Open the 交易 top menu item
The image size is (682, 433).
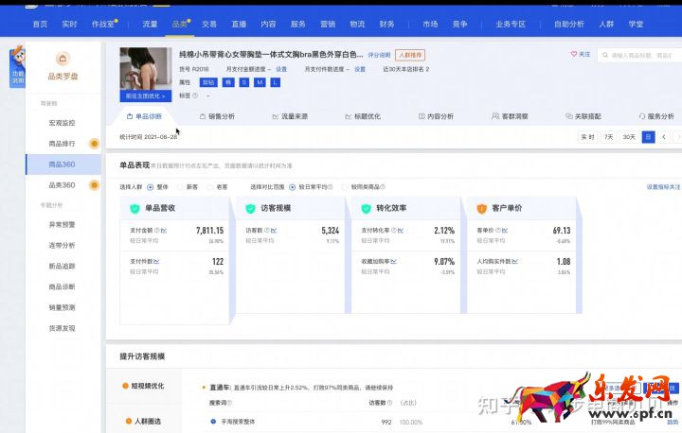click(x=209, y=23)
